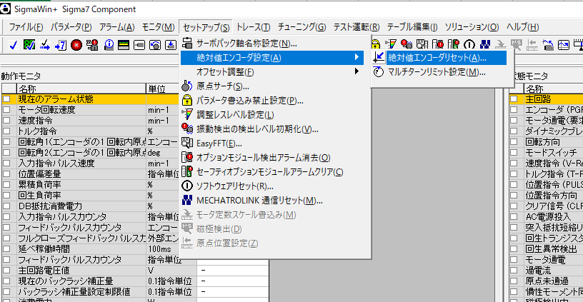Check the 回転方向 checkbox
The image size is (583, 302).
point(514,141)
